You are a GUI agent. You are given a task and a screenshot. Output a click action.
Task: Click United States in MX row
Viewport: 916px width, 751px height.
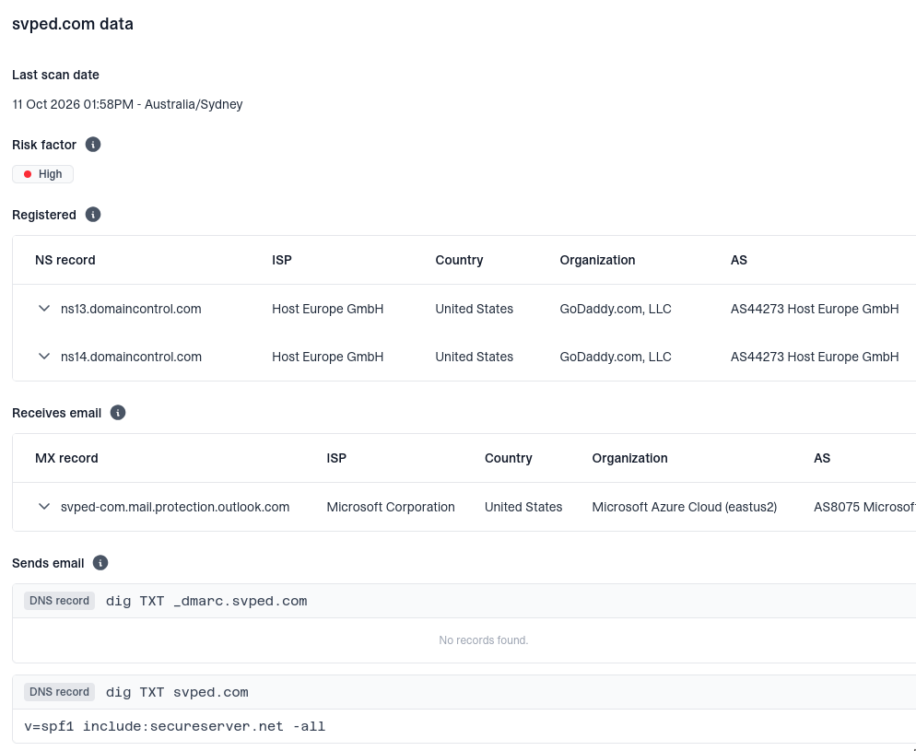(523, 507)
